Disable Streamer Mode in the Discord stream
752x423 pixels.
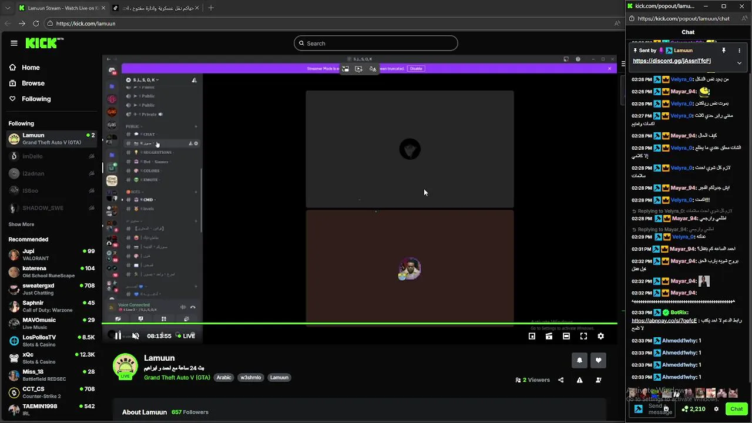coord(416,69)
